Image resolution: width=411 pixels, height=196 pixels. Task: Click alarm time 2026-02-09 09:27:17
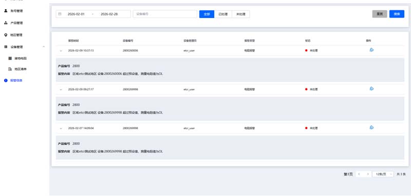pos(81,89)
